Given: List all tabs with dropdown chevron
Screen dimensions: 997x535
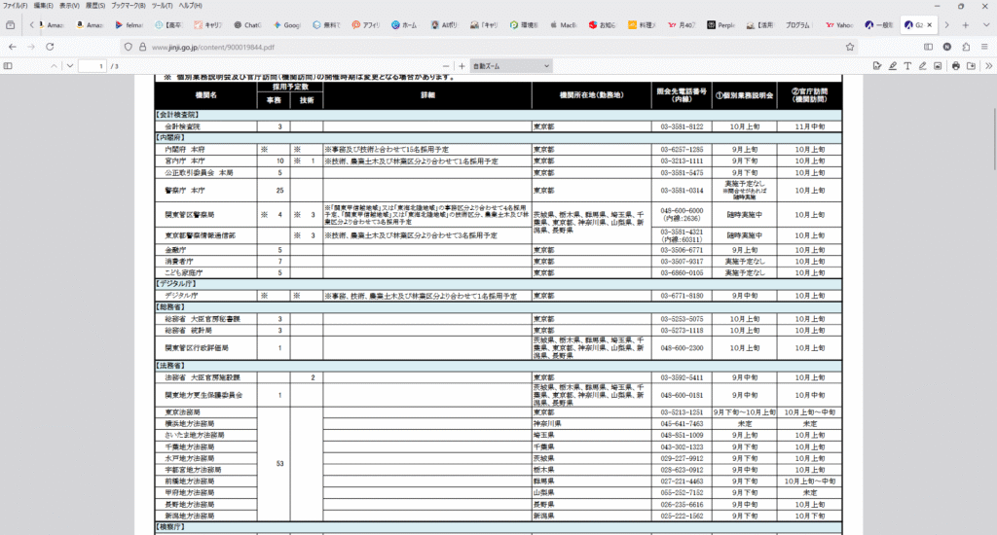Looking at the screenshot, I should [986, 25].
